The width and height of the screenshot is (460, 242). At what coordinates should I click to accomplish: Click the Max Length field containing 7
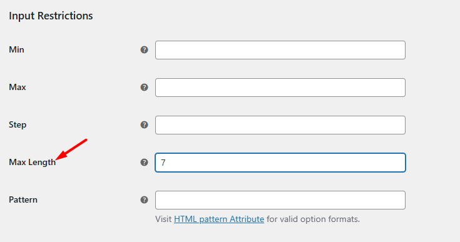[x=280, y=163]
